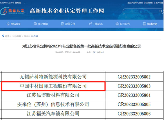The image size is (165, 120).
Task: Click the icon beside 公示公告
Action: [x=117, y=24]
